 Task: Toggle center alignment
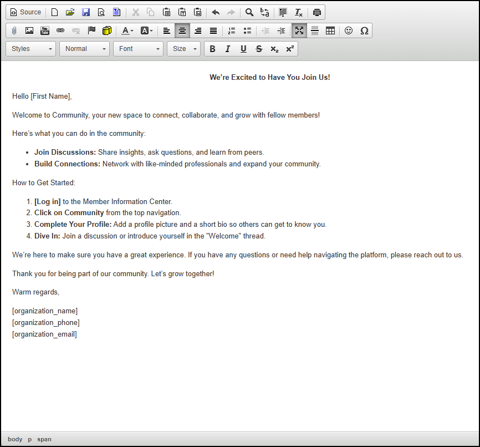click(182, 31)
